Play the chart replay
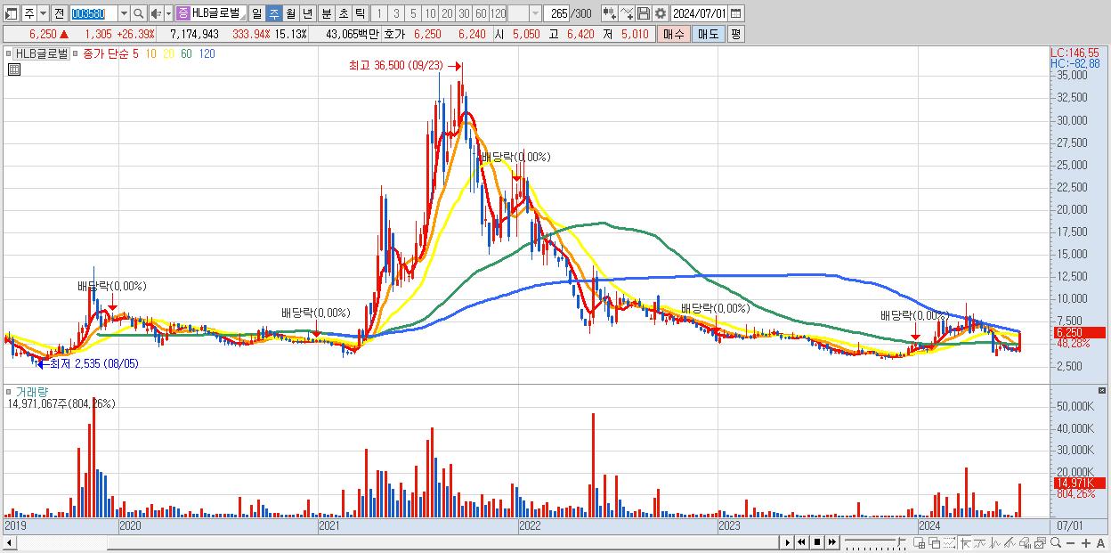This screenshot has height=553, width=1111. (788, 542)
